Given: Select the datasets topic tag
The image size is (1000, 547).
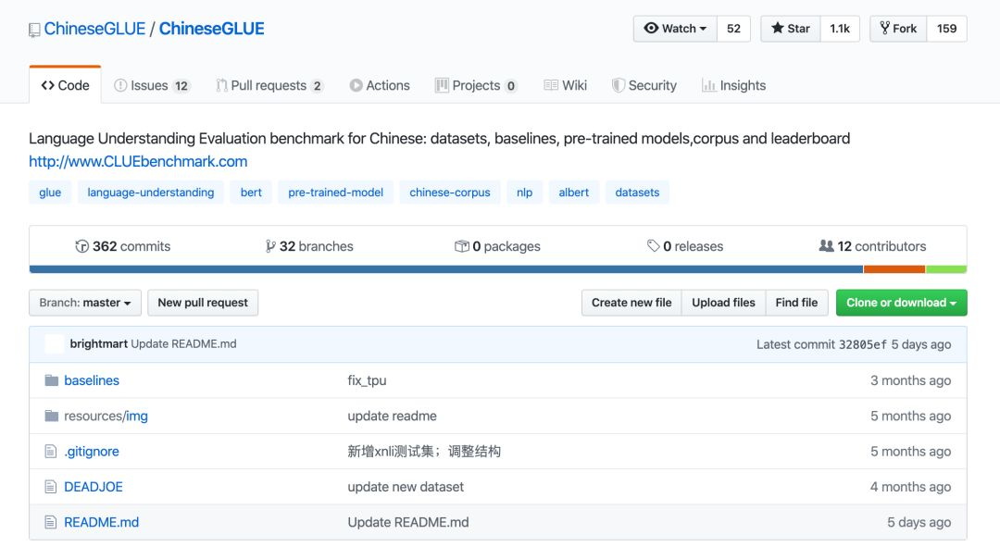Looking at the screenshot, I should tap(637, 193).
